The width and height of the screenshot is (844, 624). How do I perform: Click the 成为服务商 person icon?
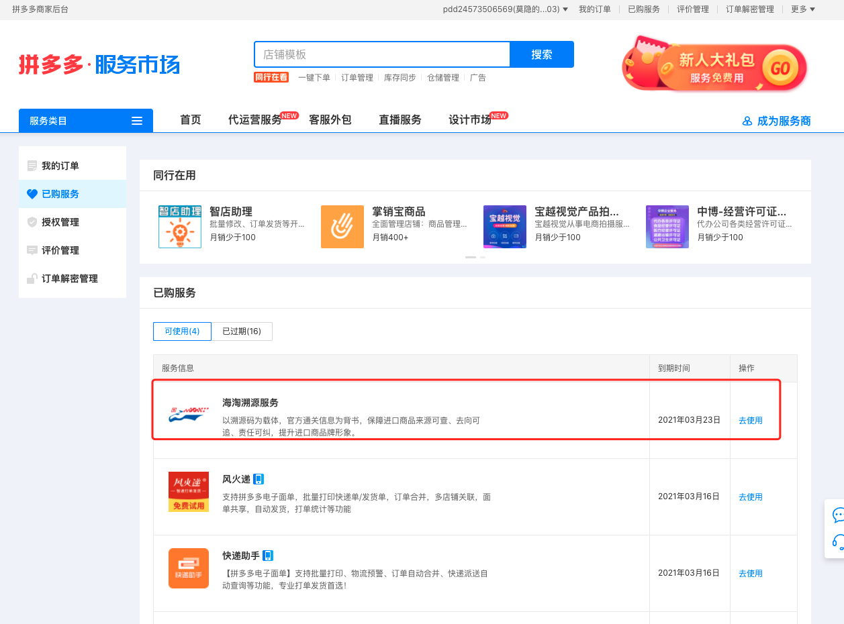[x=747, y=121]
